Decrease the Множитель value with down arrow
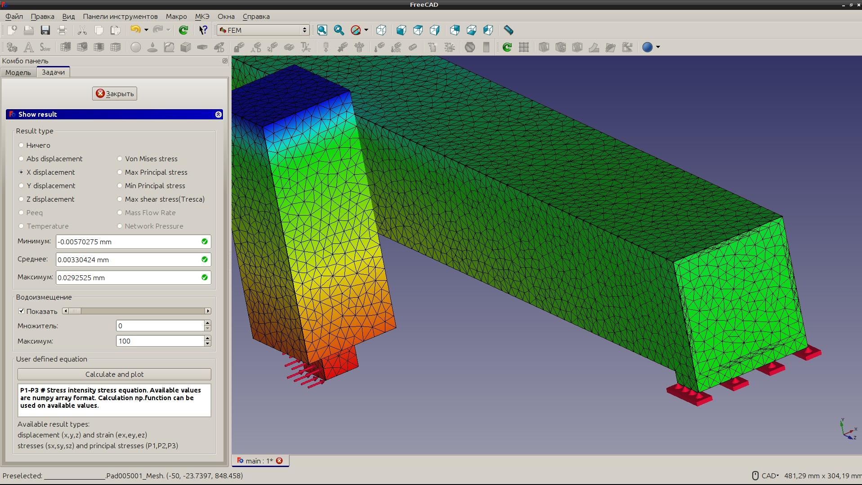Screen dimensions: 862x485 (x=207, y=328)
